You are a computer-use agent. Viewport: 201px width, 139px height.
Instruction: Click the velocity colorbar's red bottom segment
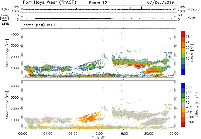click(x=183, y=124)
